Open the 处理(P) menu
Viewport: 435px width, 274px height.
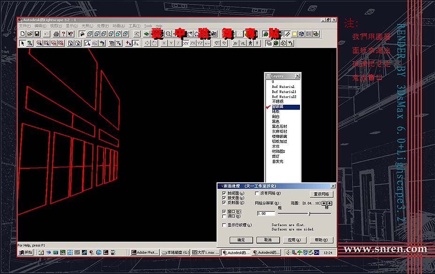(103, 26)
